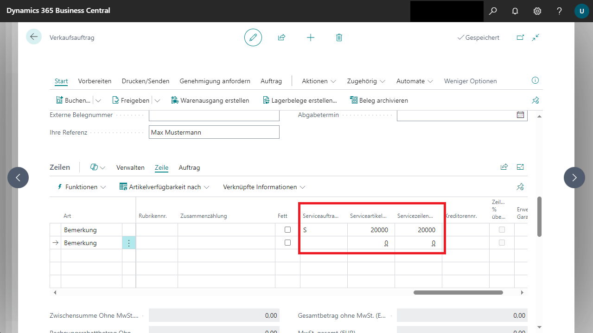Open the Drucken/Senden tab
The width and height of the screenshot is (593, 333).
(x=146, y=81)
